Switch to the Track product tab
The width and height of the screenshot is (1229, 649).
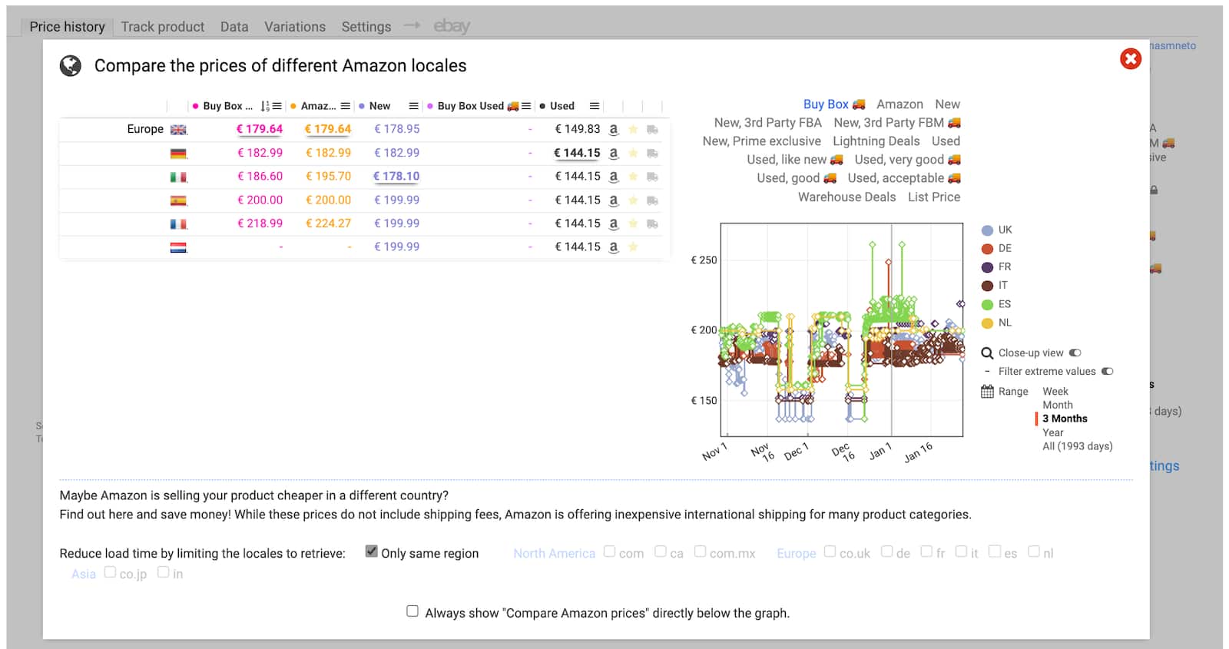[162, 27]
